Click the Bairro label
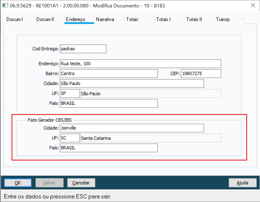Screen dimensions: 260x202 click(x=52, y=74)
